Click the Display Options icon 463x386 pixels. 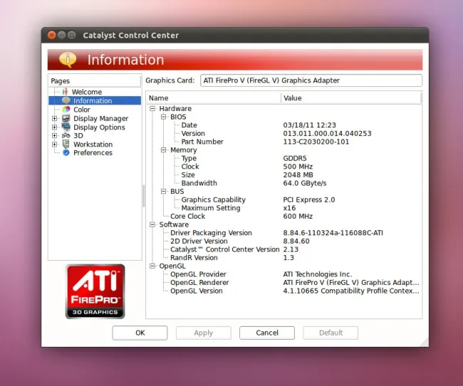66,127
